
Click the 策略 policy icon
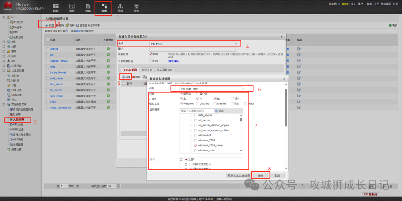coord(88,8)
